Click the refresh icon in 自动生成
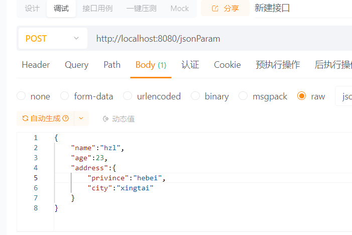Screen dimensions: 352x235 25,119
